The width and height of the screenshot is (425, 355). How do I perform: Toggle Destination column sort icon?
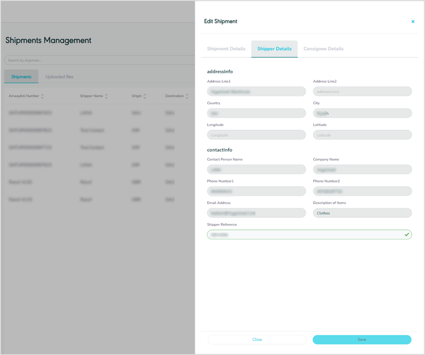click(187, 96)
